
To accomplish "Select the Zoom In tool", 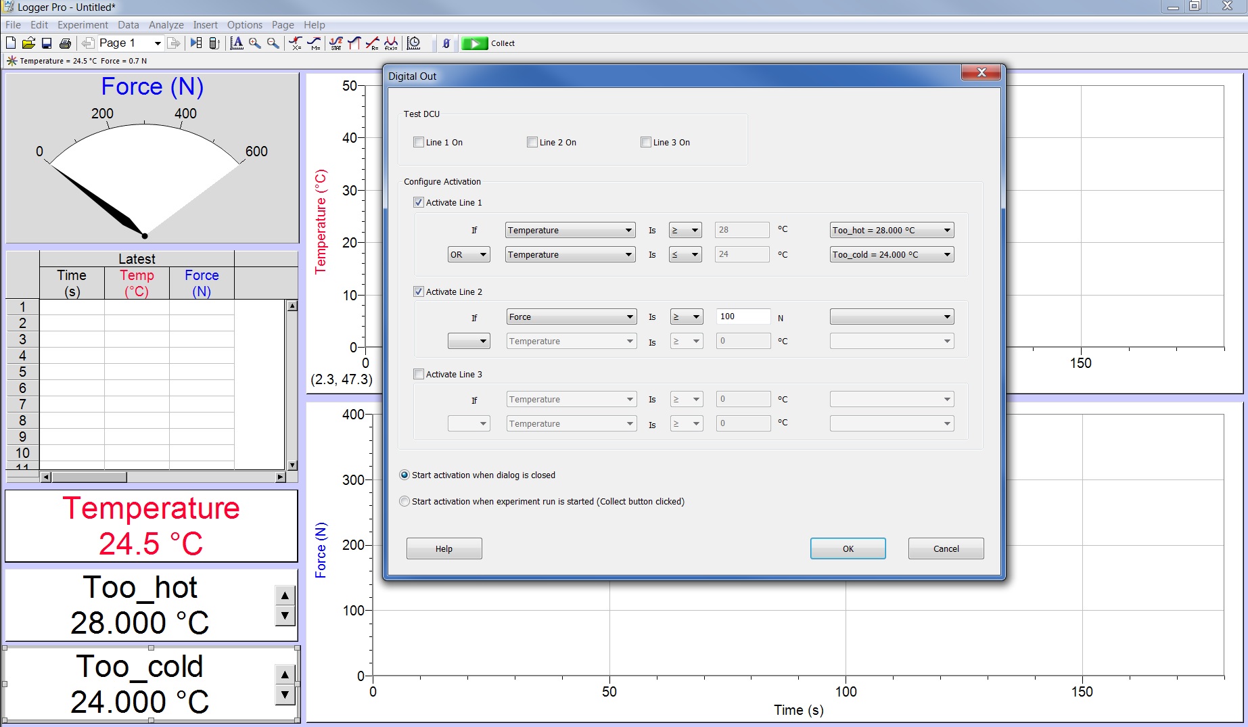I will 255,43.
